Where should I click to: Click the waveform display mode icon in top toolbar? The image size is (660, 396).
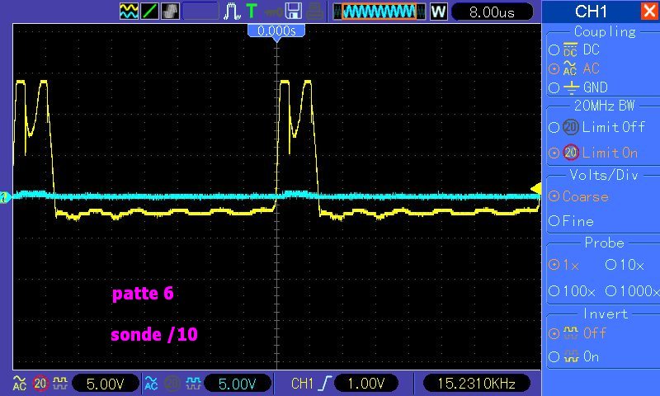tap(129, 12)
